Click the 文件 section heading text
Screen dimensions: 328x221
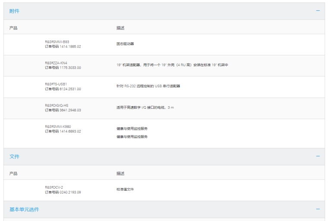pyautogui.click(x=14, y=157)
